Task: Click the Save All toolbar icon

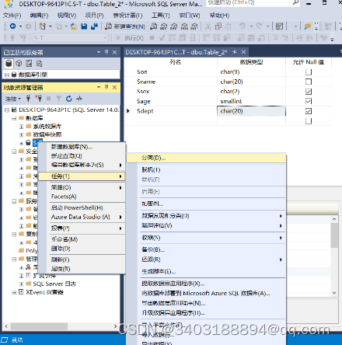Action: (x=94, y=26)
